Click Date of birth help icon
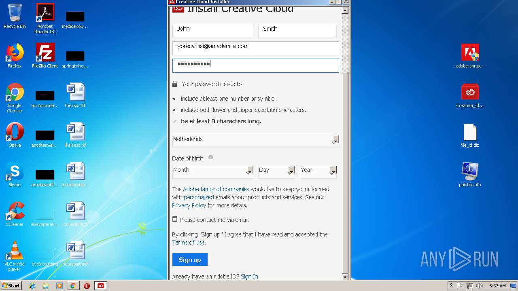 click(x=210, y=158)
